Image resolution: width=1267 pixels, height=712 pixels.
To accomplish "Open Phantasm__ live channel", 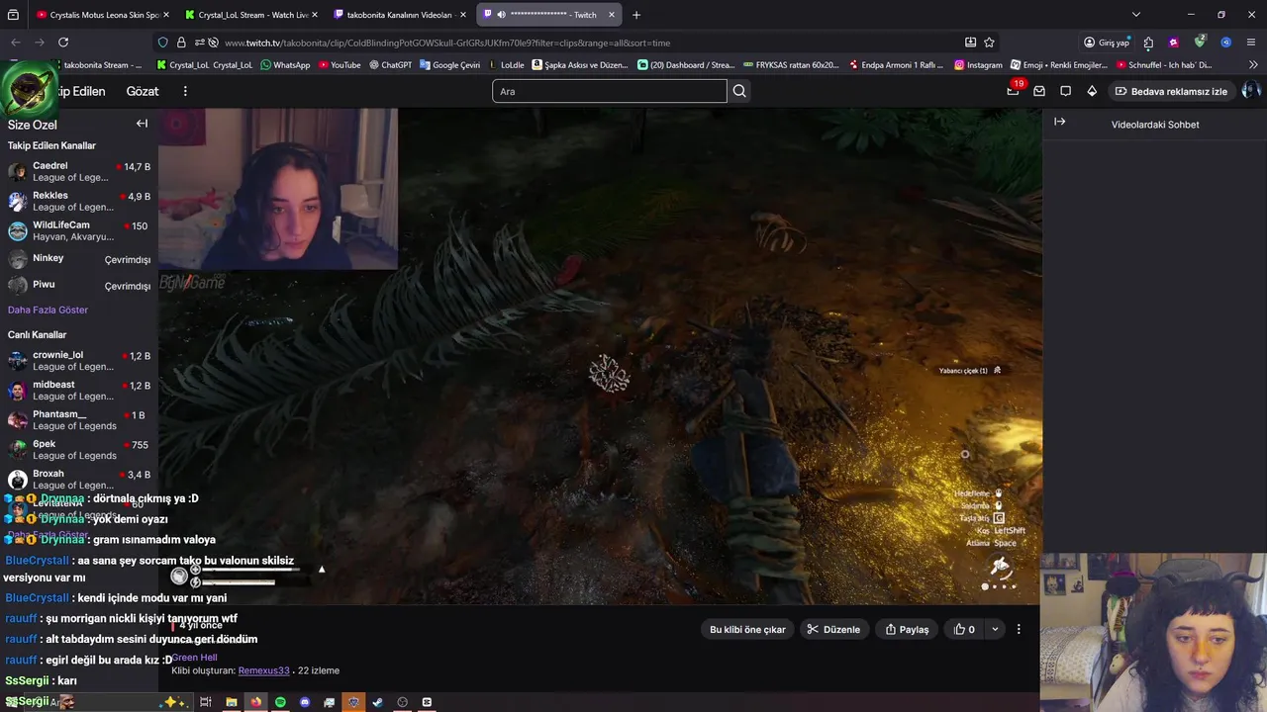I will point(79,420).
